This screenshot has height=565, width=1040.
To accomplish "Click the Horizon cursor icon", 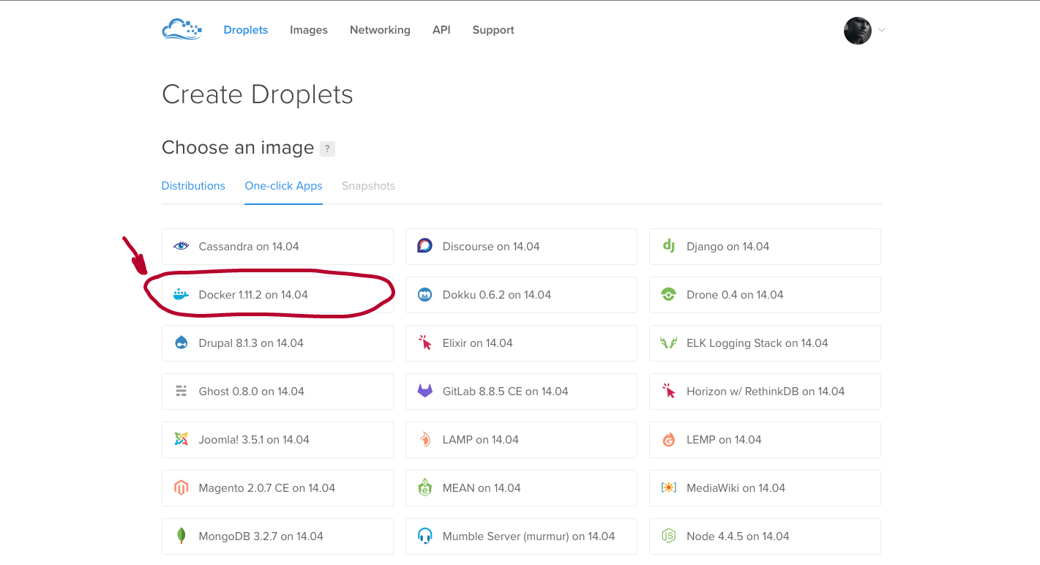I will point(668,392).
